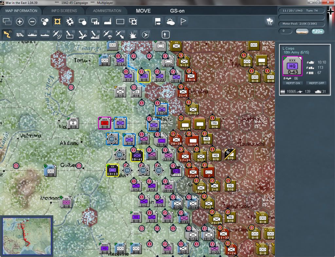Click the screen-with-bar-chart icon
This screenshot has height=257, width=335.
95,22
